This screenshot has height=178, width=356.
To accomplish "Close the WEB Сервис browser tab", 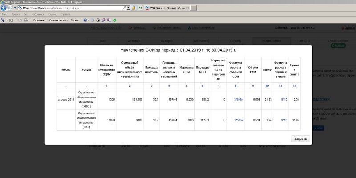I will pyautogui.click(x=187, y=8).
